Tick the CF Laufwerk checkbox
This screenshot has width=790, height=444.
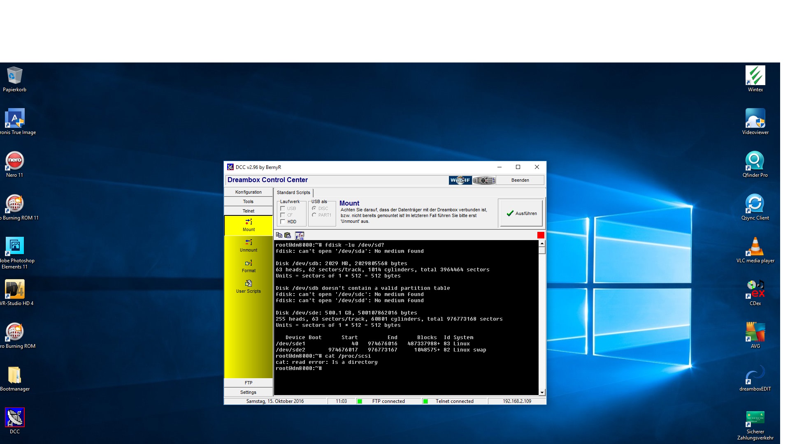click(283, 215)
